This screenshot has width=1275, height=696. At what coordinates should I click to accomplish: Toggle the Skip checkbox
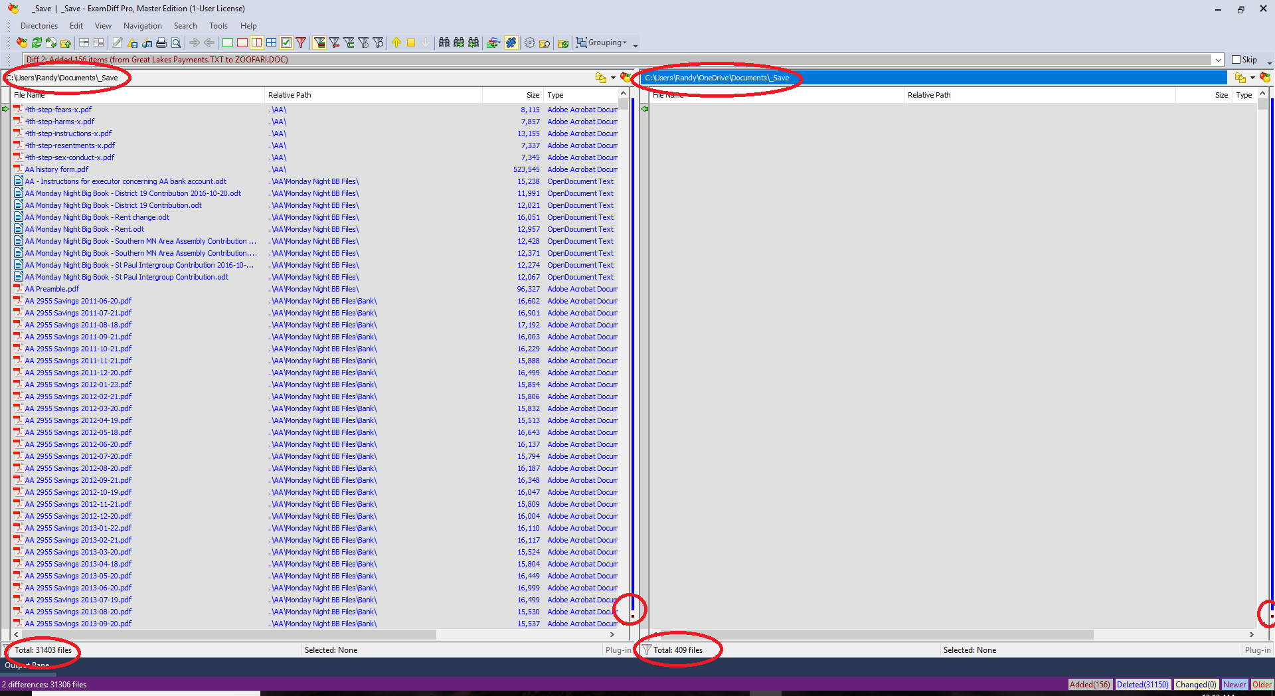(x=1236, y=60)
